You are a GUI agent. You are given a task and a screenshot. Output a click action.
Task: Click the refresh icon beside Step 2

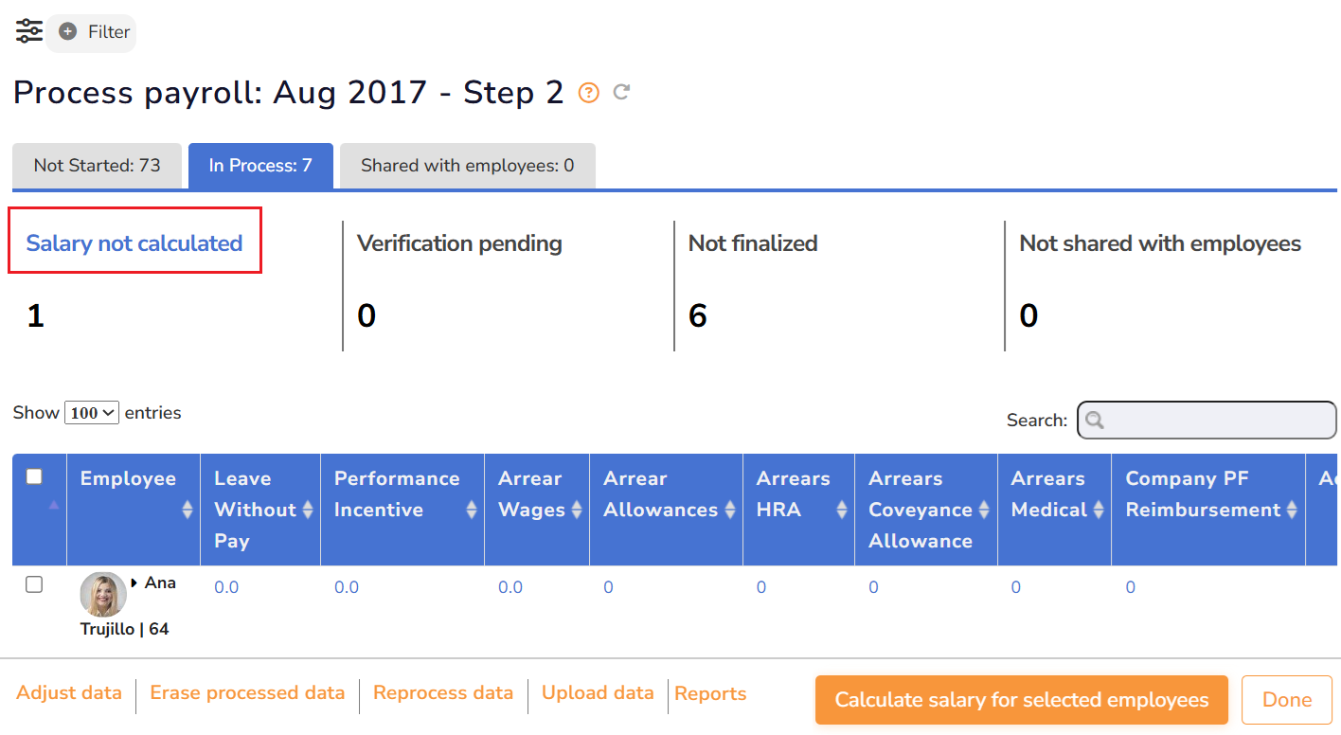coord(621,92)
